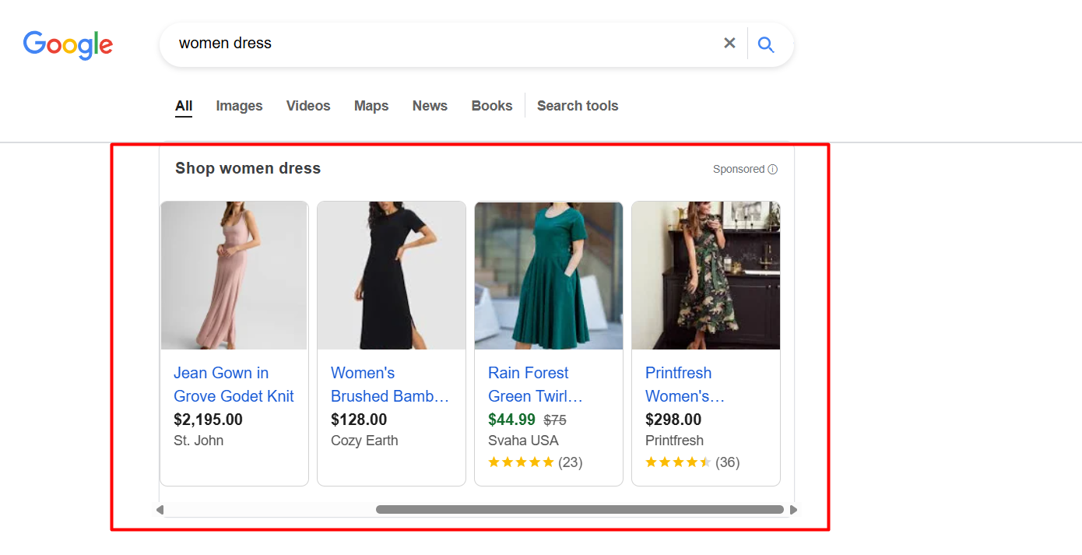Click the pink gown product image
The width and height of the screenshot is (1082, 555).
coord(234,276)
